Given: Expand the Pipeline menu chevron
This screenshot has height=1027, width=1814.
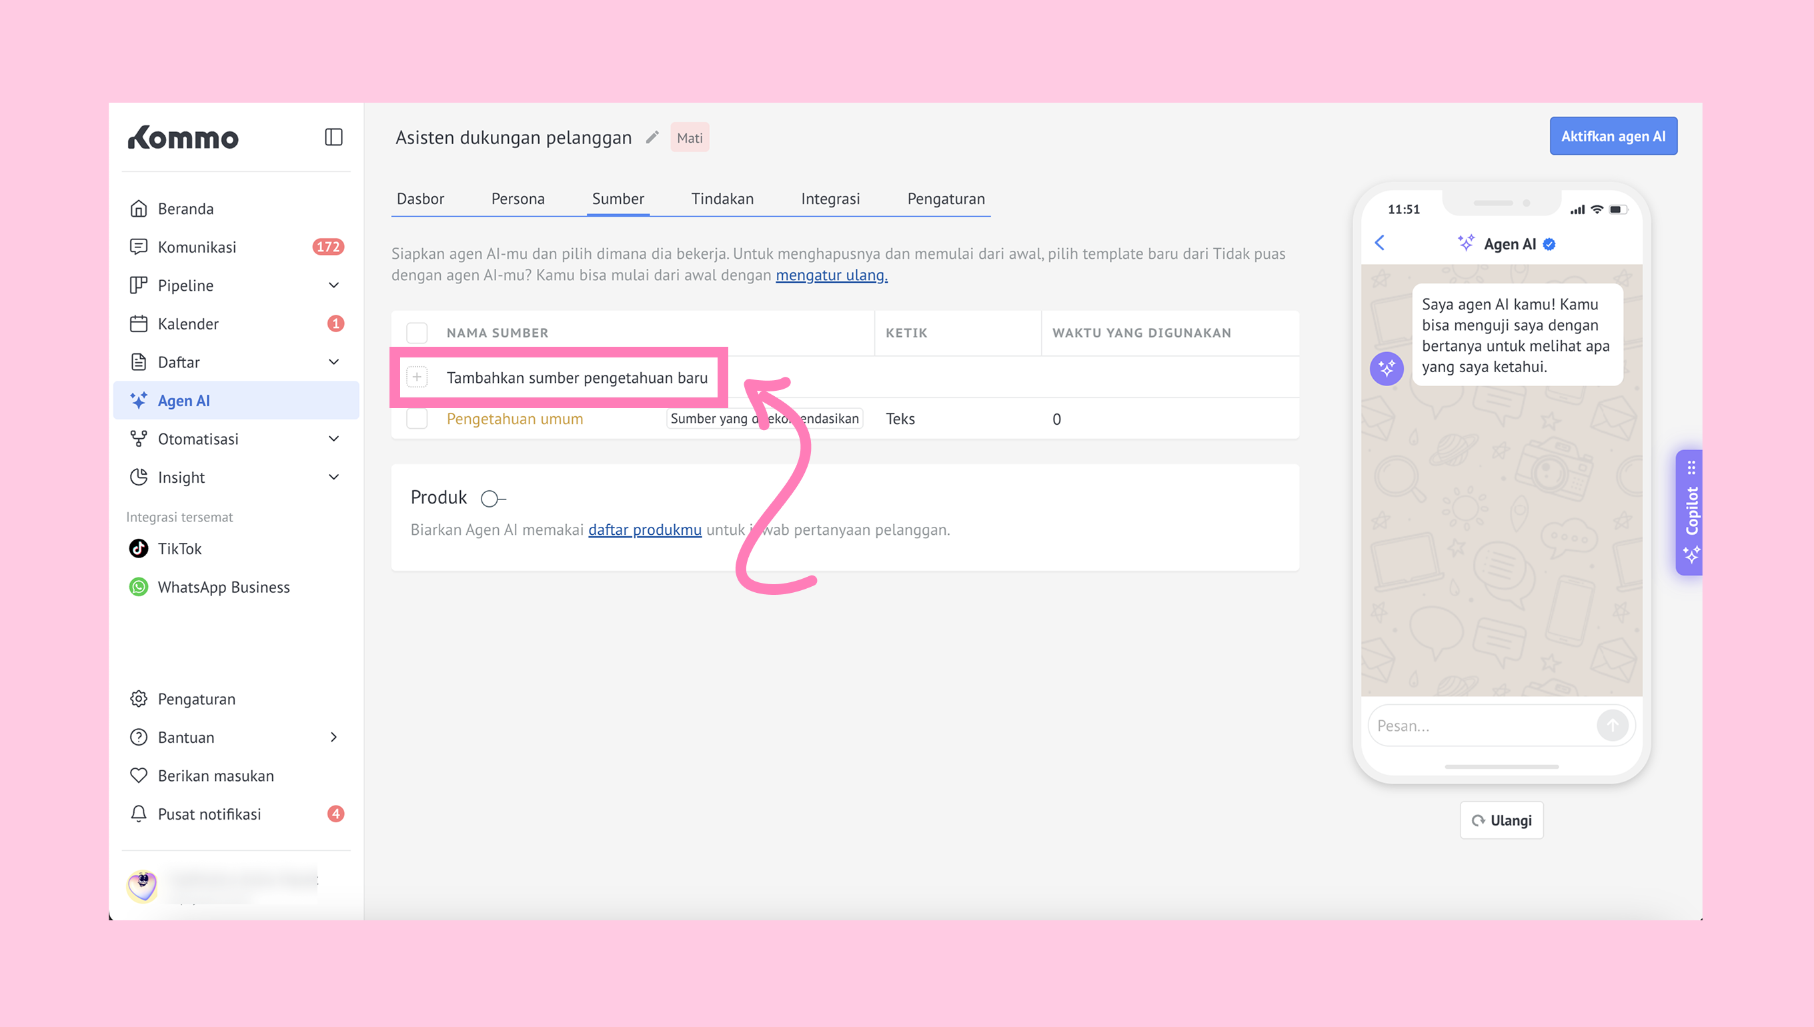Looking at the screenshot, I should coord(333,285).
